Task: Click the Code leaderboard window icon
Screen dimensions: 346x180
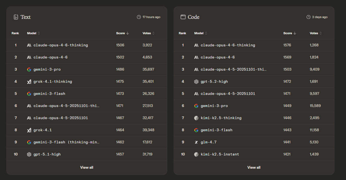Action: click(183, 17)
